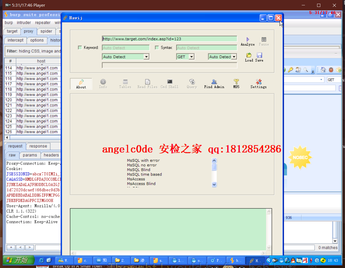The image size is (345, 268).
Task: Click the green plus tray icon near clock
Action: (323, 260)
